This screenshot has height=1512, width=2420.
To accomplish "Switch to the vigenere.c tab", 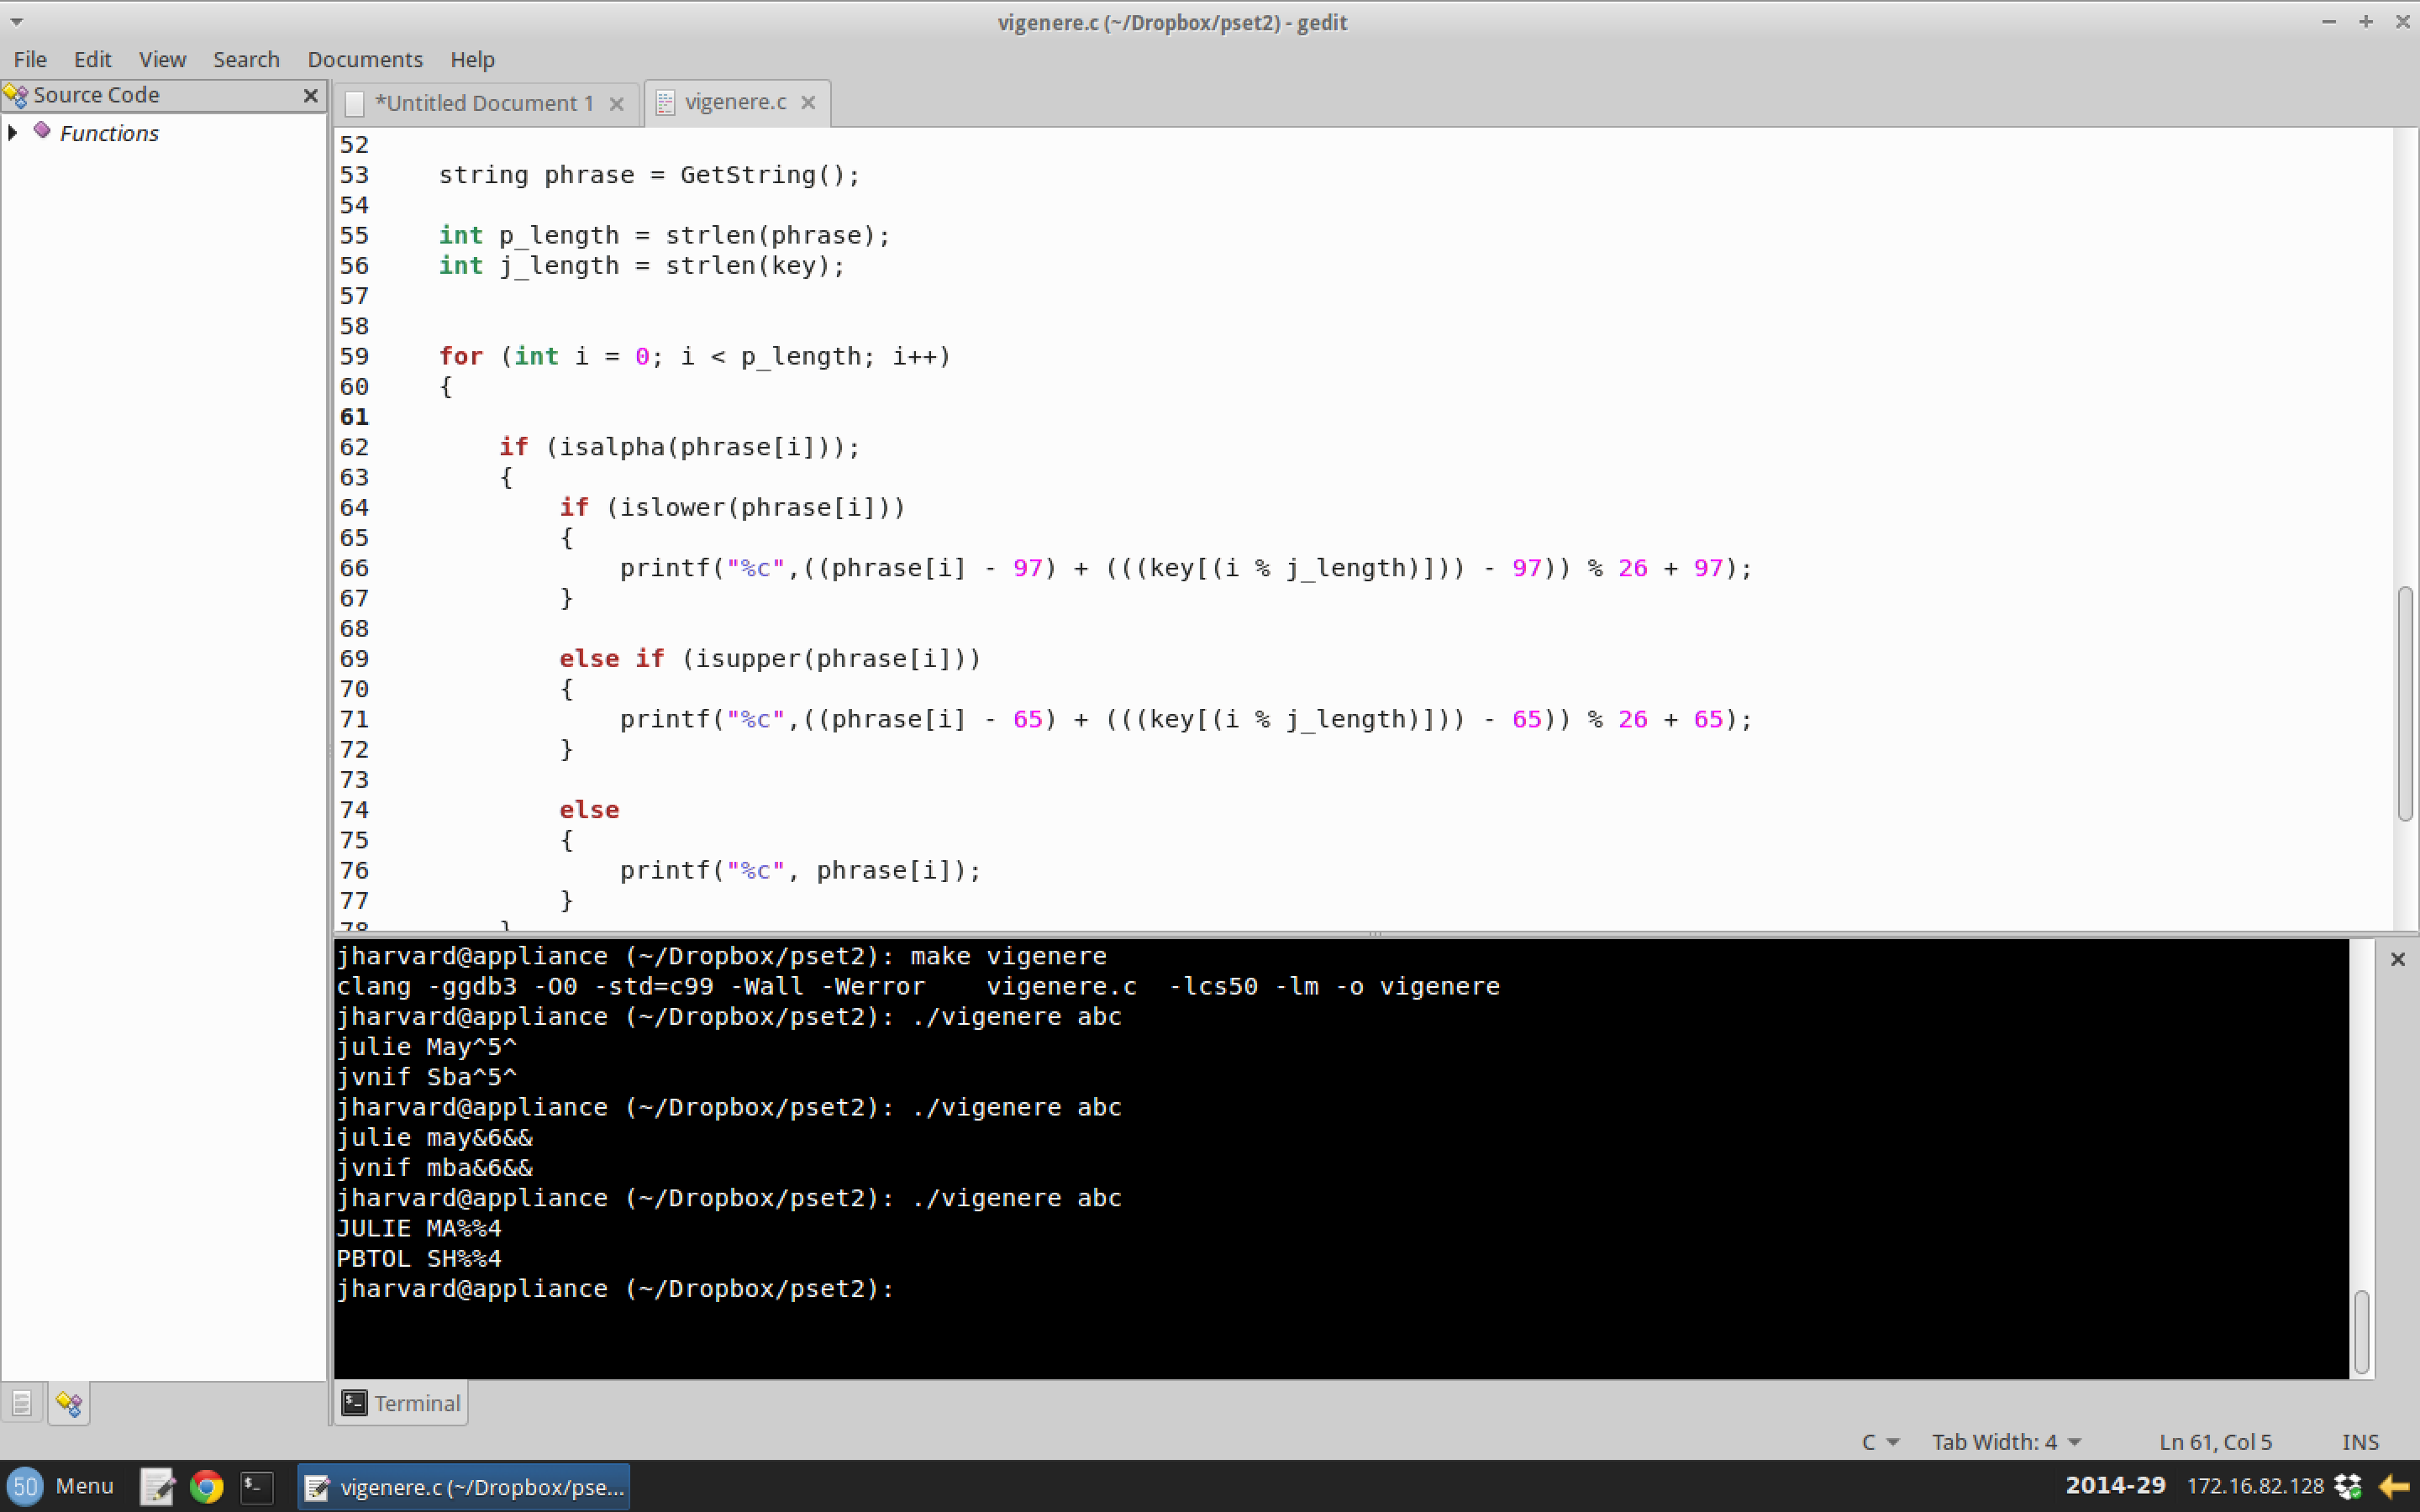I will tap(736, 102).
